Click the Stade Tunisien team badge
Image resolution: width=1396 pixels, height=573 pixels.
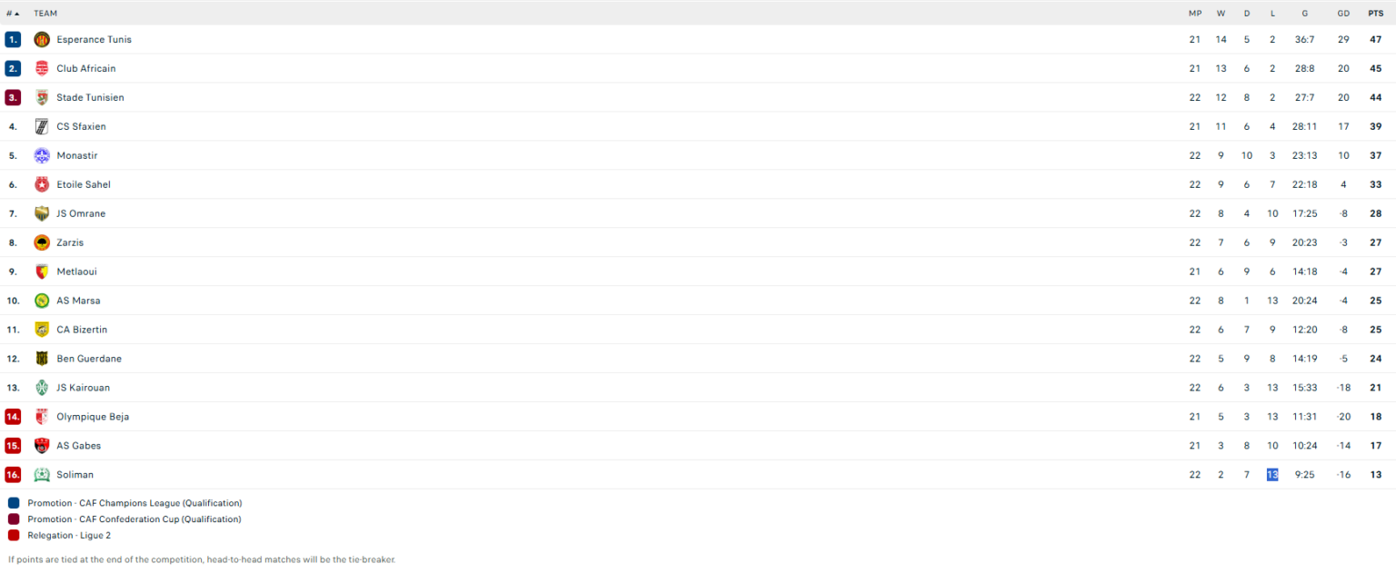pyautogui.click(x=42, y=97)
